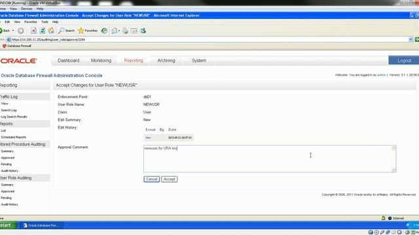Click the IE Forward button
The height and width of the screenshot is (235, 419).
point(20,31)
